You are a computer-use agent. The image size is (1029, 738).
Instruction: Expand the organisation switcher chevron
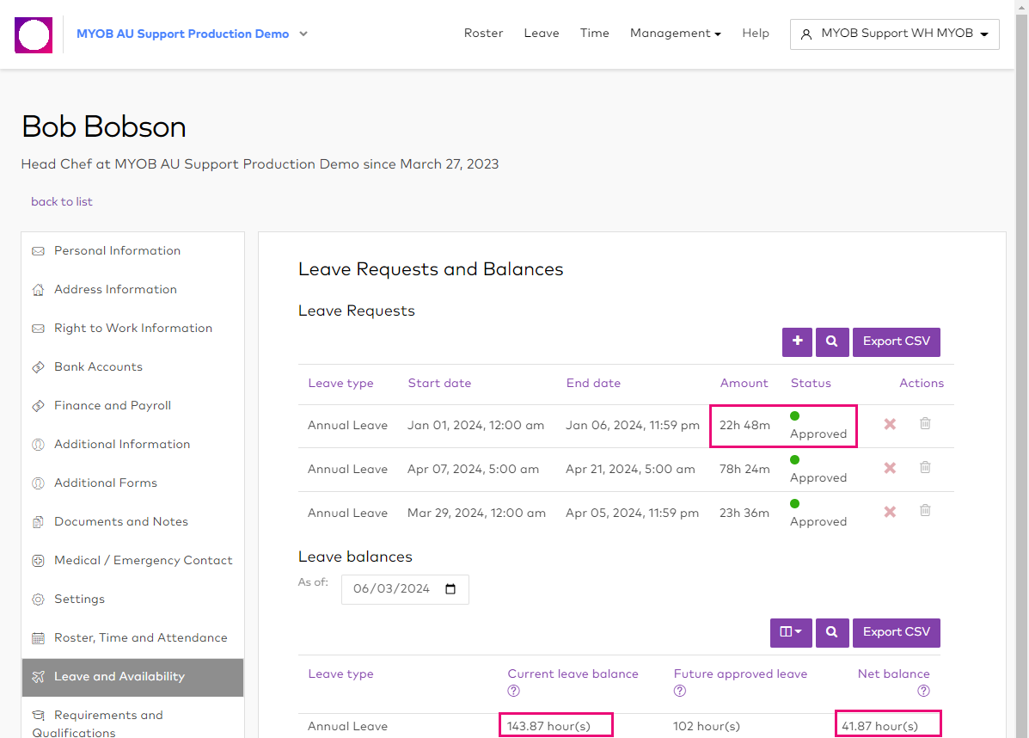tap(303, 34)
